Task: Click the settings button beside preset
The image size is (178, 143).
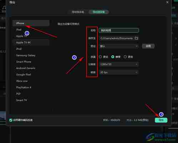Action: coord(148,46)
